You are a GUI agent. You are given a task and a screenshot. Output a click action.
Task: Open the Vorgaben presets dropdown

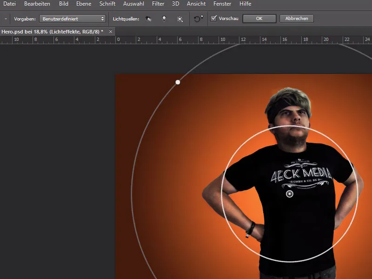click(73, 19)
